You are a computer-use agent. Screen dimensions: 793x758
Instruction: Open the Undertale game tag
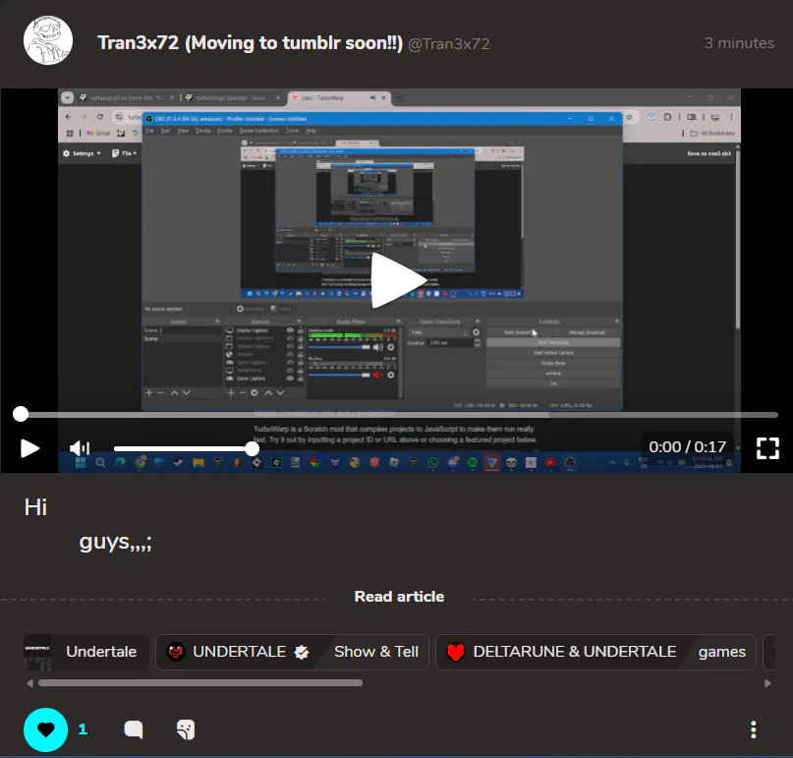tap(86, 652)
